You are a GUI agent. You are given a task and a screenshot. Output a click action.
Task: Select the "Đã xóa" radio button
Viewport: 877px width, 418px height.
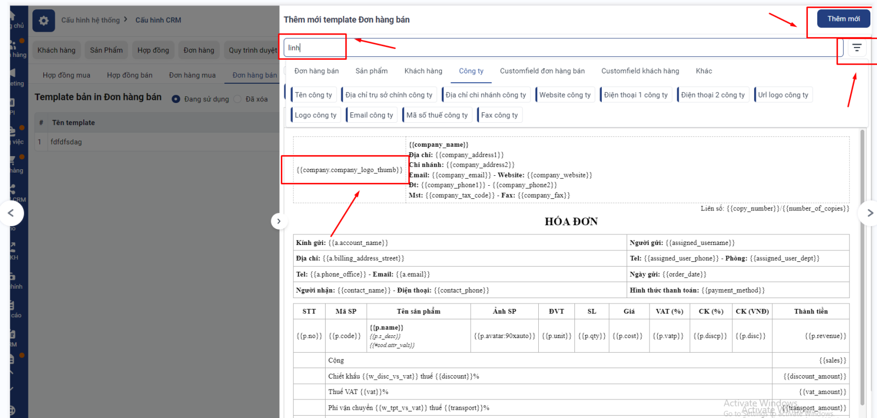tap(237, 99)
